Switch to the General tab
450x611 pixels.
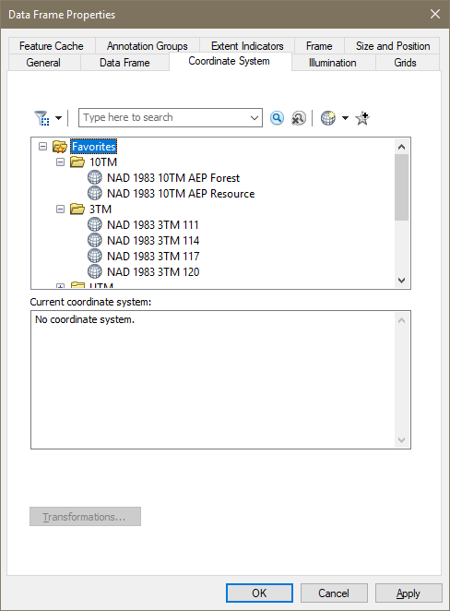pos(43,63)
